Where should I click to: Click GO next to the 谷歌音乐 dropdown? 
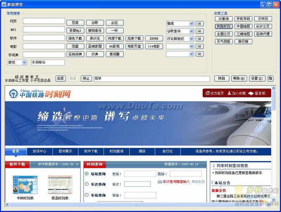click(x=200, y=31)
